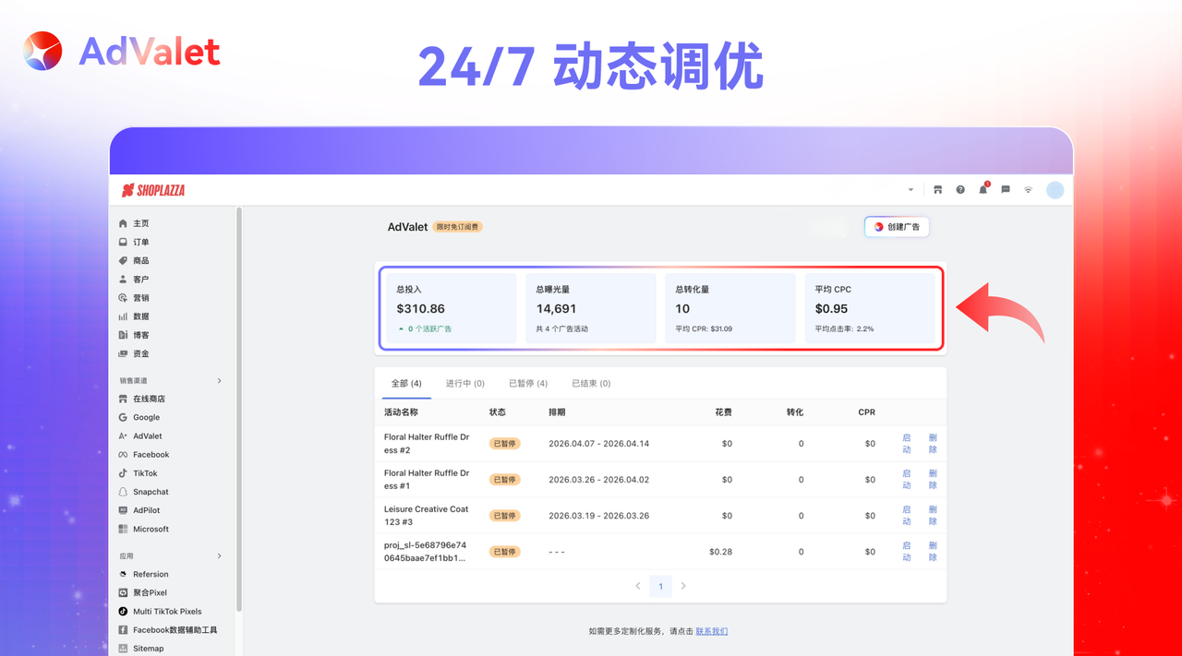Screen dimensions: 1182x656
Task: Open the messages chat icon
Action: point(1005,189)
